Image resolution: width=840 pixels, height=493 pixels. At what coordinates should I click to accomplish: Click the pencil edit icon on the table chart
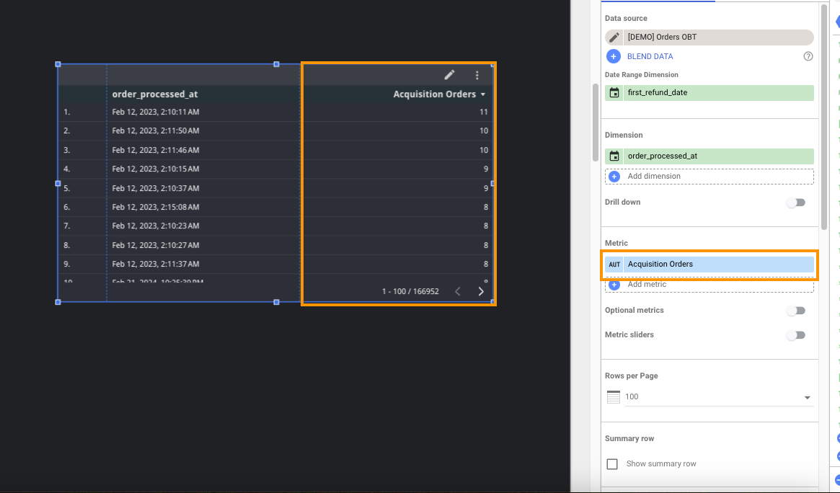click(449, 75)
